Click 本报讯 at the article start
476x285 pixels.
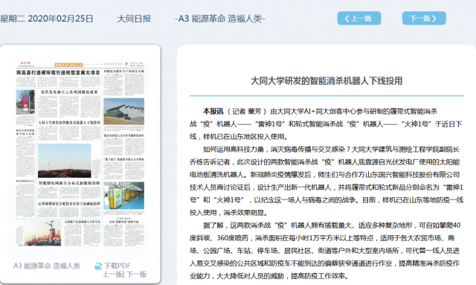point(213,111)
